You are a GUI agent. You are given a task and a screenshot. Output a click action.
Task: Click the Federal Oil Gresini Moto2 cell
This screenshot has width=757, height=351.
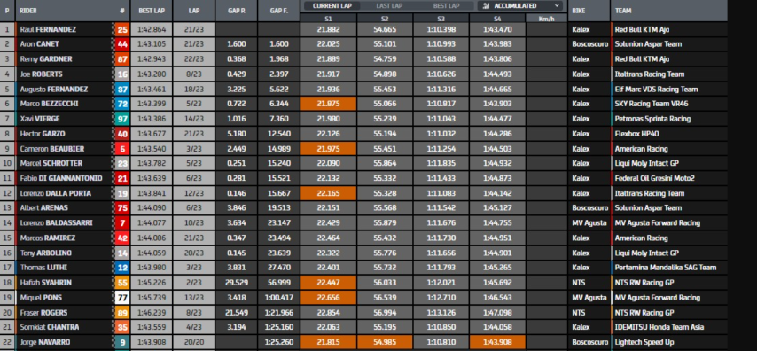pos(669,179)
